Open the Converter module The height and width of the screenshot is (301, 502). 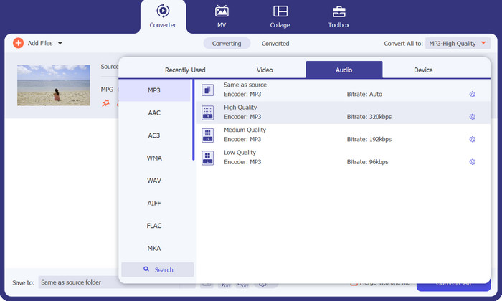162,16
